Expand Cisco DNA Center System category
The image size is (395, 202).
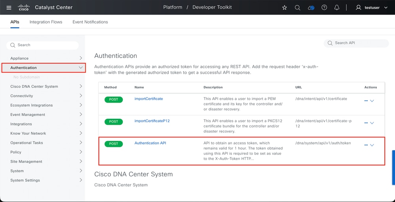point(81,86)
